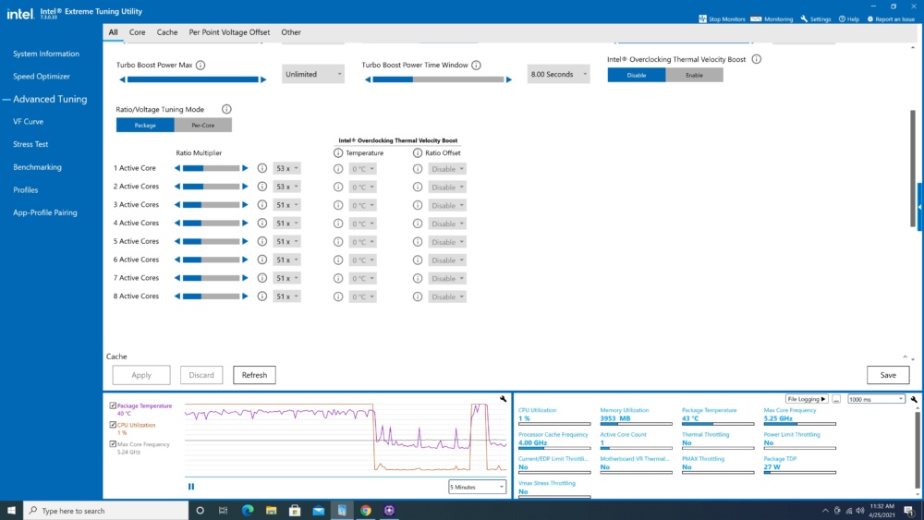924x520 pixels.
Task: Click left arrow on 3 Active Cores ratio slider
Action: [176, 205]
